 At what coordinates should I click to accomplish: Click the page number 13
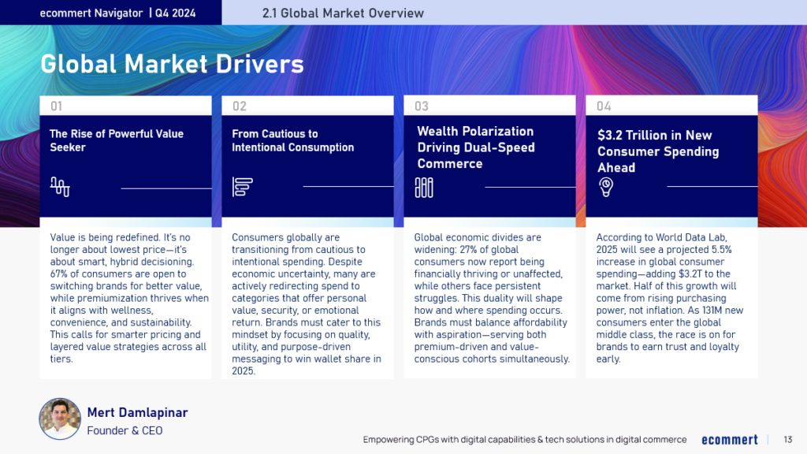click(x=788, y=440)
